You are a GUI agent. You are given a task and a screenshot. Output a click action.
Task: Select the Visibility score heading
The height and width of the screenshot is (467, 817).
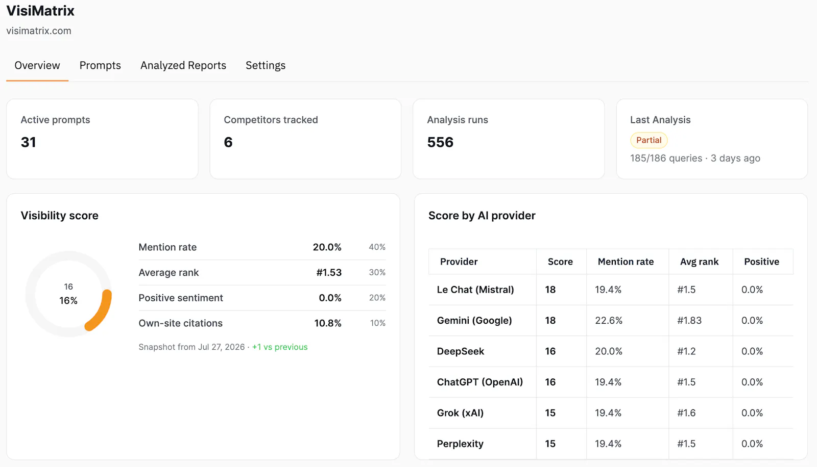tap(60, 216)
